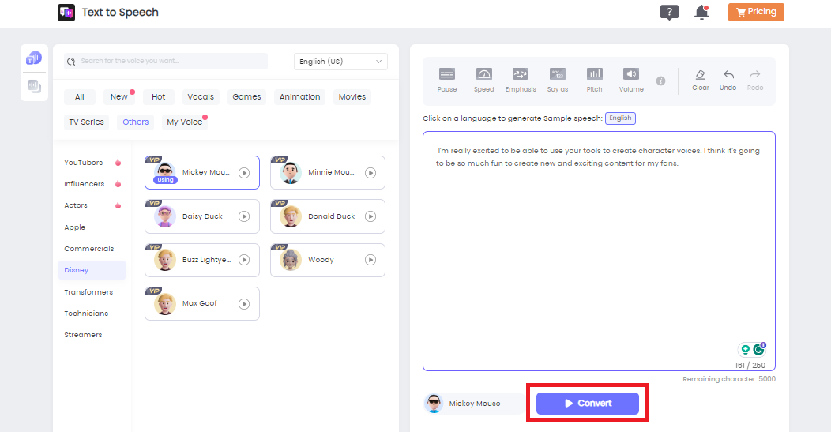Viewport: 831px width, 432px height.
Task: Open the notifications bell
Action: 701,12
